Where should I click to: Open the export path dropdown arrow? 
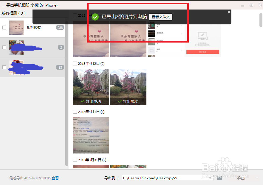[x=211, y=178]
